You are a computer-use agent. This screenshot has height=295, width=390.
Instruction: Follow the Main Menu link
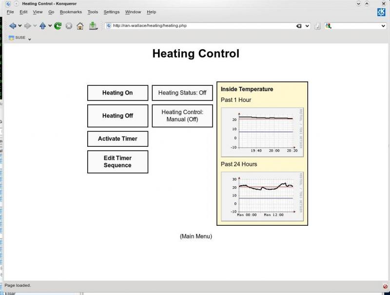click(x=196, y=236)
